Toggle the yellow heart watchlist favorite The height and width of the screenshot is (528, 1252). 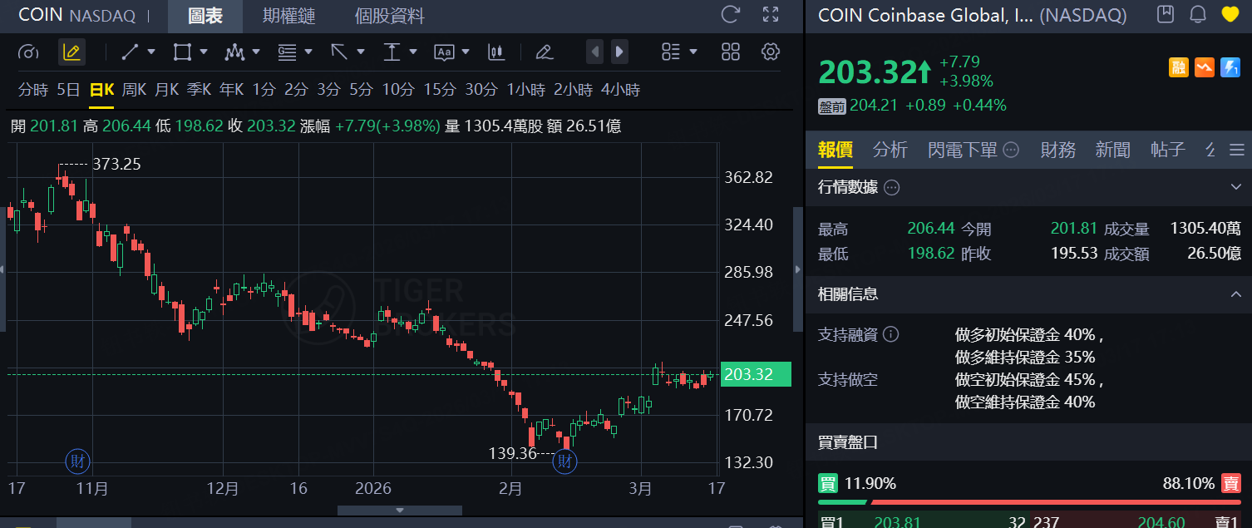(1230, 14)
